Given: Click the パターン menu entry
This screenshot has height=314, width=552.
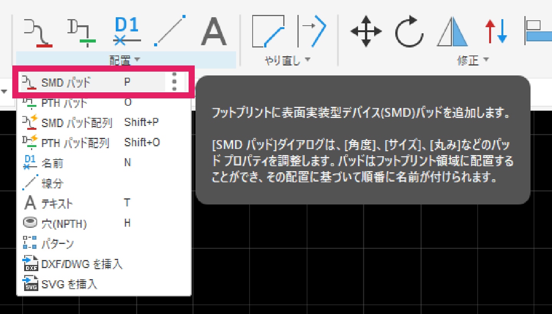Looking at the screenshot, I should (x=58, y=244).
